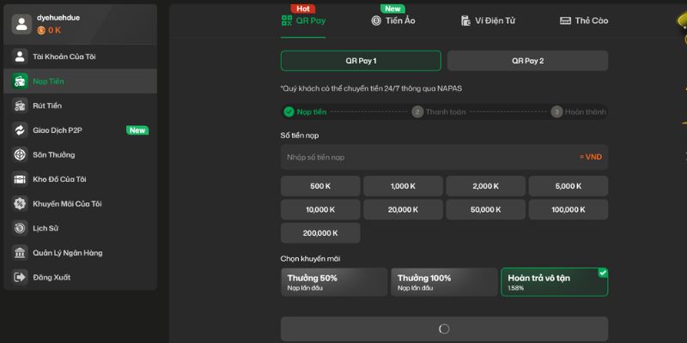Click the user profile avatar icon
The width and height of the screenshot is (687, 343).
(x=21, y=23)
